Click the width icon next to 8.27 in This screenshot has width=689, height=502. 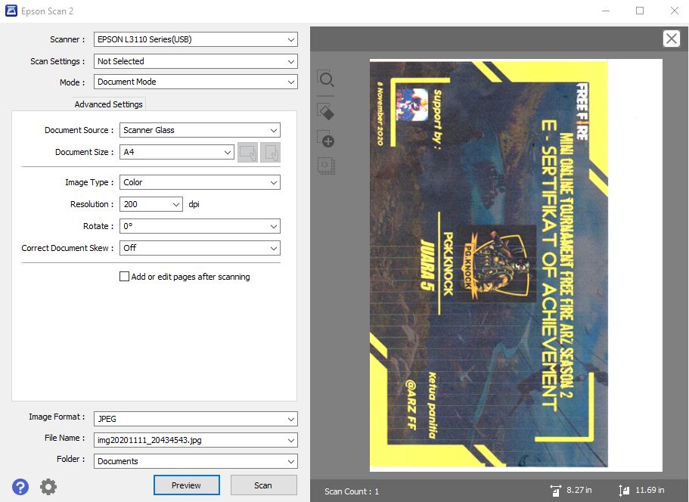coord(555,490)
